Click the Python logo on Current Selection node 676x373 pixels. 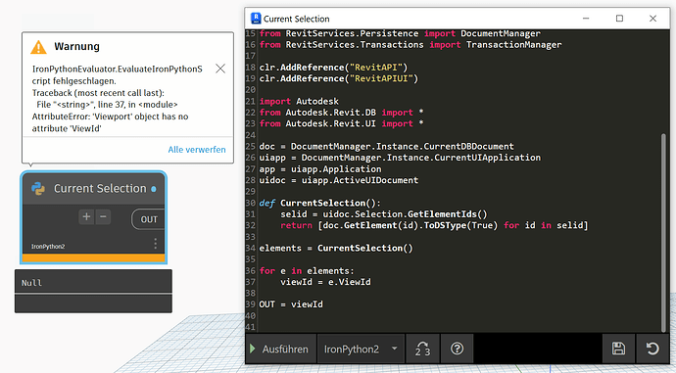[x=38, y=189]
